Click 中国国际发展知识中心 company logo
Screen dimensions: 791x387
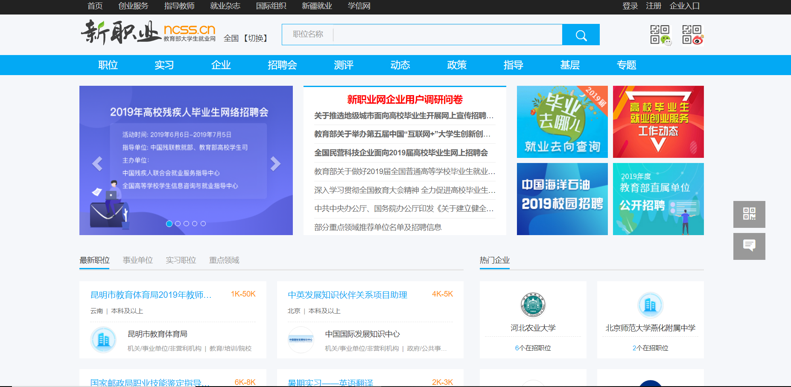[x=301, y=340]
